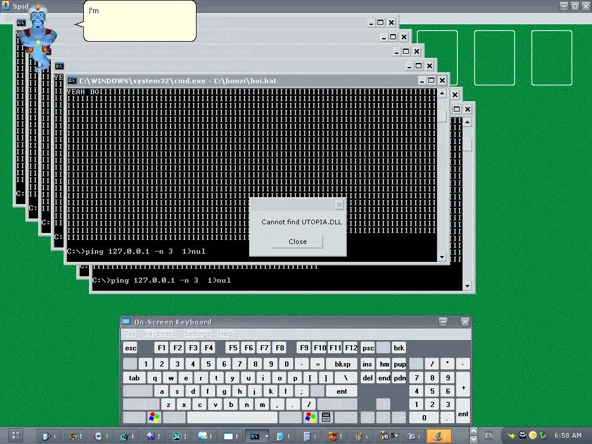Click Bonzi speech bubble saying I'm

140,21
